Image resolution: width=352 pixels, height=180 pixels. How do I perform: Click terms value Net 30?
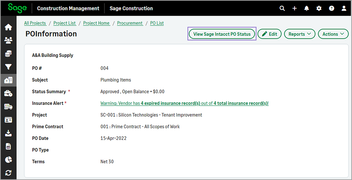[x=107, y=161]
